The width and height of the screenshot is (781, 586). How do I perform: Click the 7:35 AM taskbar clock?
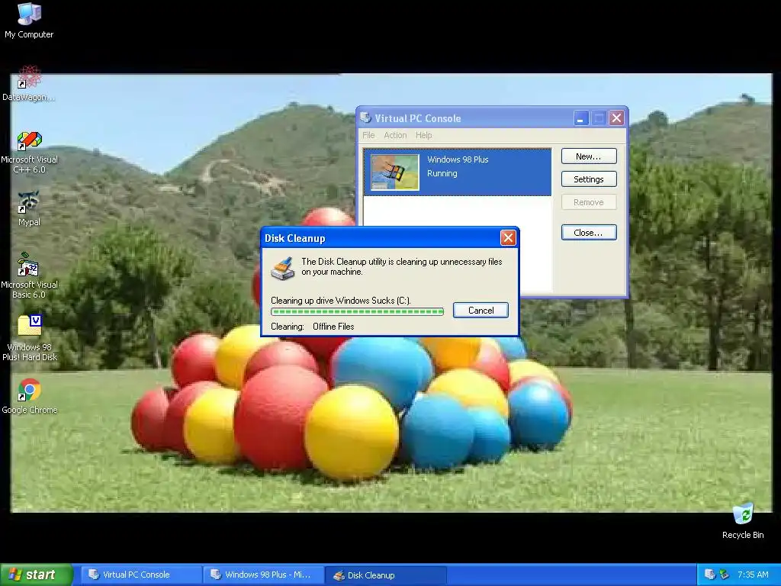tap(753, 575)
